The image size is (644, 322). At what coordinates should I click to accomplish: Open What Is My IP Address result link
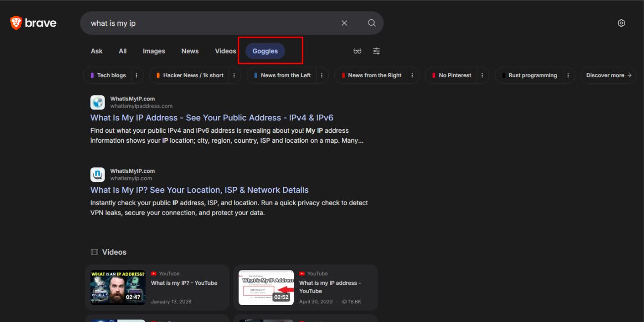(212, 118)
